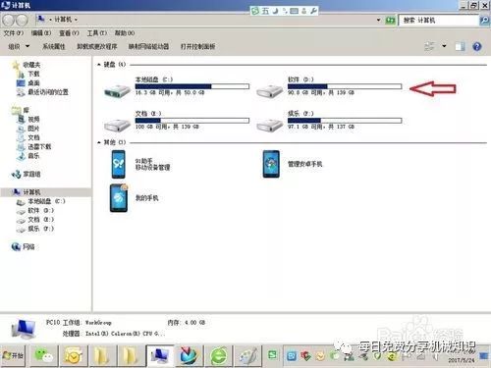Click 卸载或更改程序 toolbar button
Image resolution: width=491 pixels, height=368 pixels.
97,46
